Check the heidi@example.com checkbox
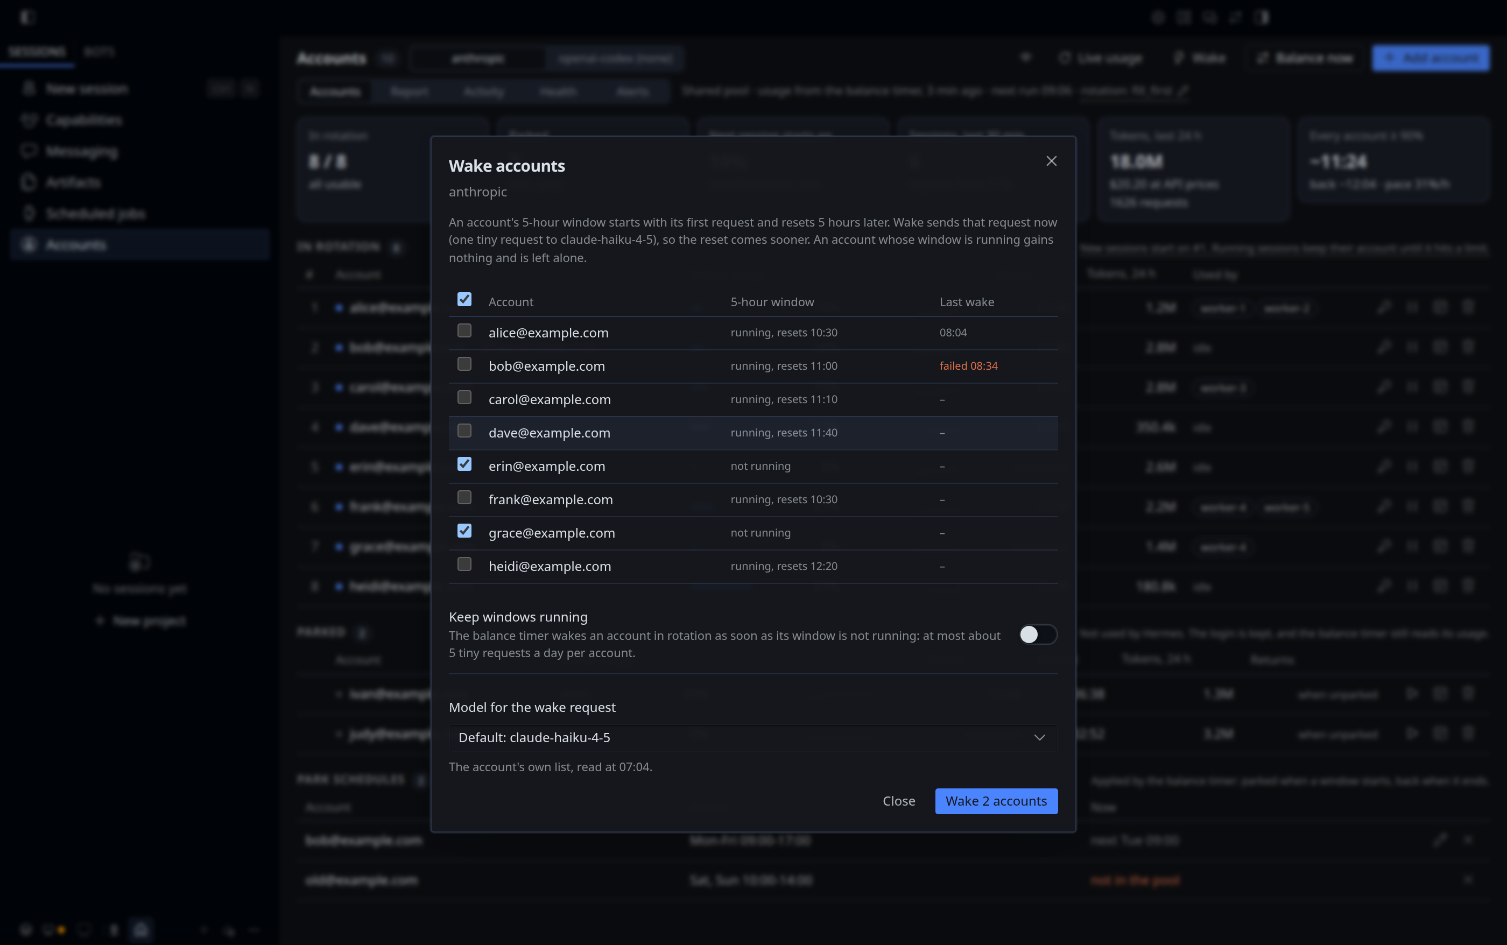Viewport: 1507px width, 945px height. pos(464,565)
